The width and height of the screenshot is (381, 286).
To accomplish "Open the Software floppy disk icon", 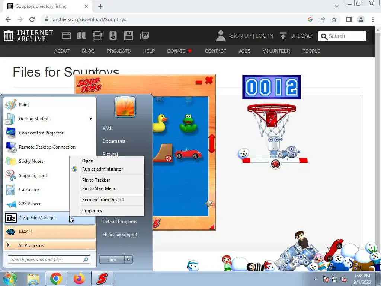I will pos(128,36).
